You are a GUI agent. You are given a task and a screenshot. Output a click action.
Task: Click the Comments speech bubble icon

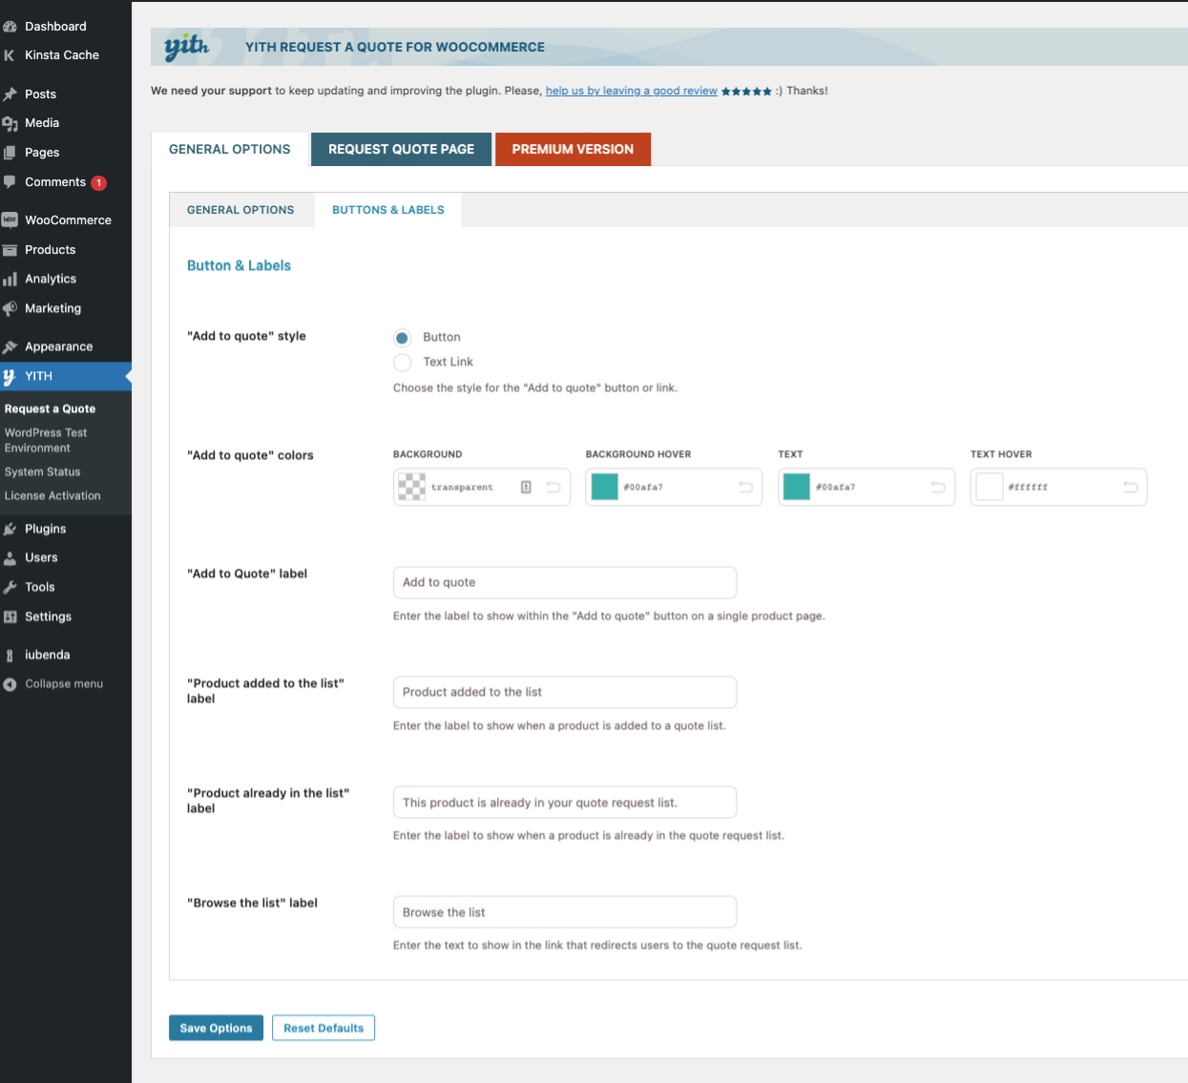(x=10, y=181)
